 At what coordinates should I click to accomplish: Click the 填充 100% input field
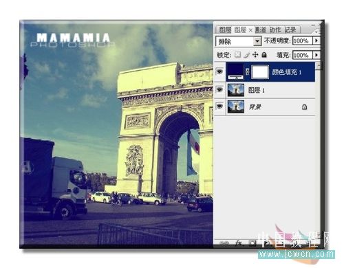pyautogui.click(x=303, y=55)
